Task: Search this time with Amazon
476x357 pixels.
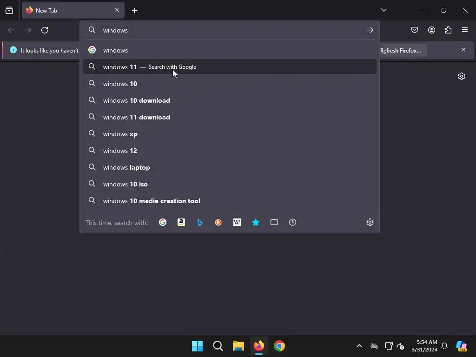Action: (x=181, y=222)
